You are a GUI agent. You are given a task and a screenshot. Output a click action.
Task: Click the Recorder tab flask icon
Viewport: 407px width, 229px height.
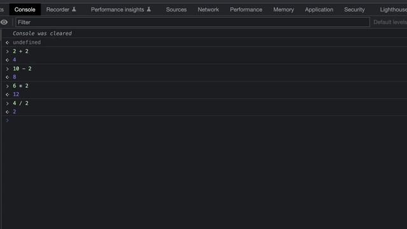coord(74,10)
